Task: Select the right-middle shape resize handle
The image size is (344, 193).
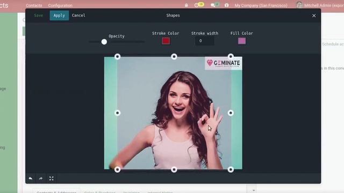Action: click(x=231, y=113)
